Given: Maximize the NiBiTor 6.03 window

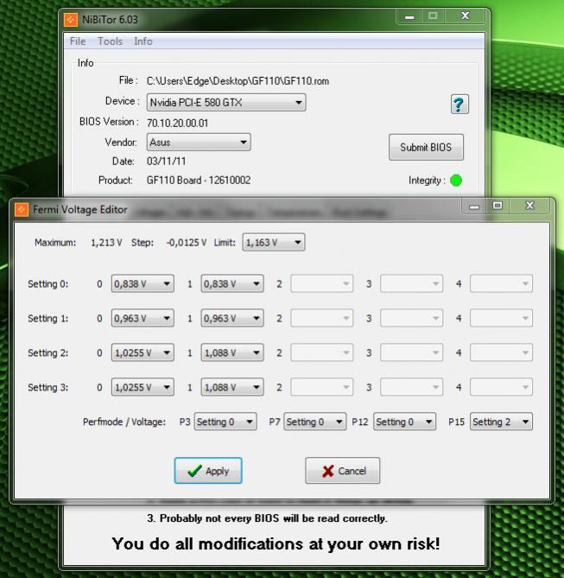Looking at the screenshot, I should pos(433,16).
